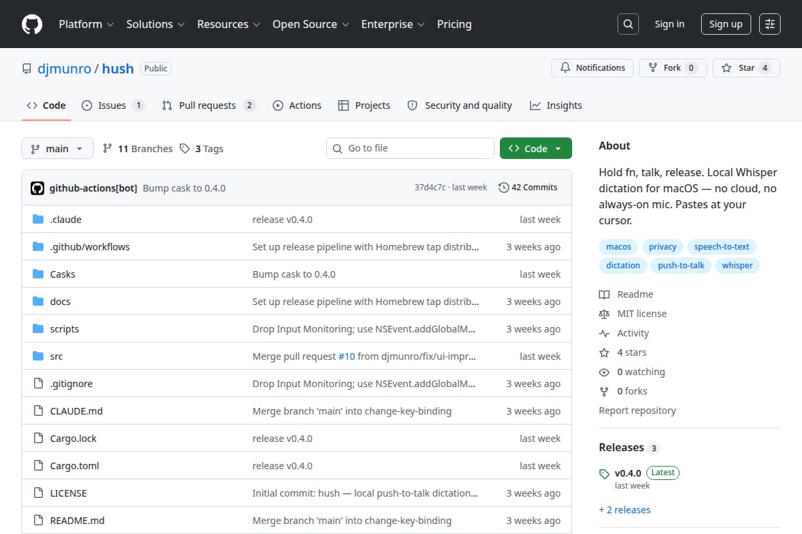This screenshot has height=534, width=802.
Task: Switch to the Security and quality tab
Action: [460, 105]
